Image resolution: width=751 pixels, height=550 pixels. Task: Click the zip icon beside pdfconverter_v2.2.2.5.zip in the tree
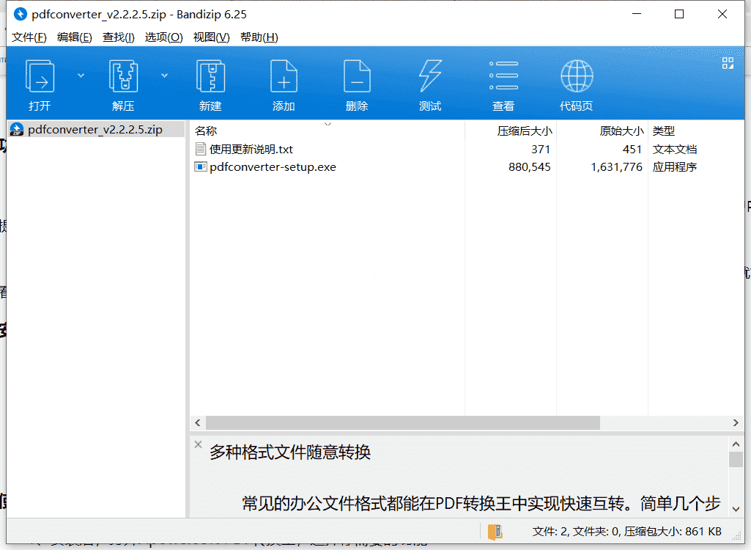17,130
